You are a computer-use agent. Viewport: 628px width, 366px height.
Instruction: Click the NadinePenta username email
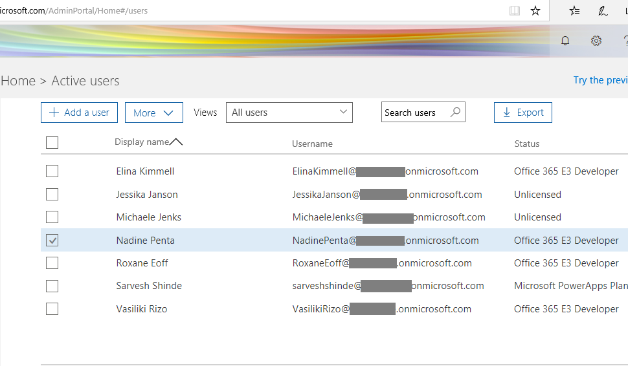point(386,241)
